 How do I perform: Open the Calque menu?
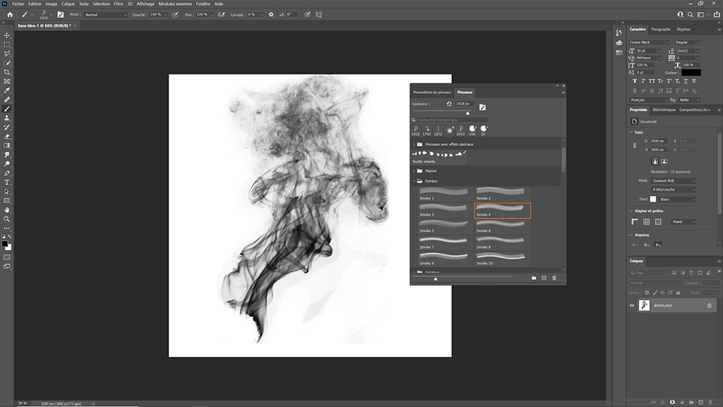point(68,4)
